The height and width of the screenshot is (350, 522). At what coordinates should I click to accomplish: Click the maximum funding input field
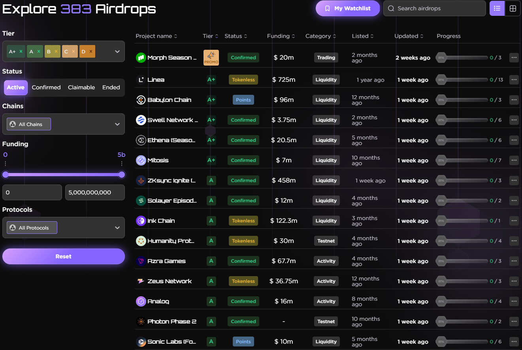click(95, 192)
